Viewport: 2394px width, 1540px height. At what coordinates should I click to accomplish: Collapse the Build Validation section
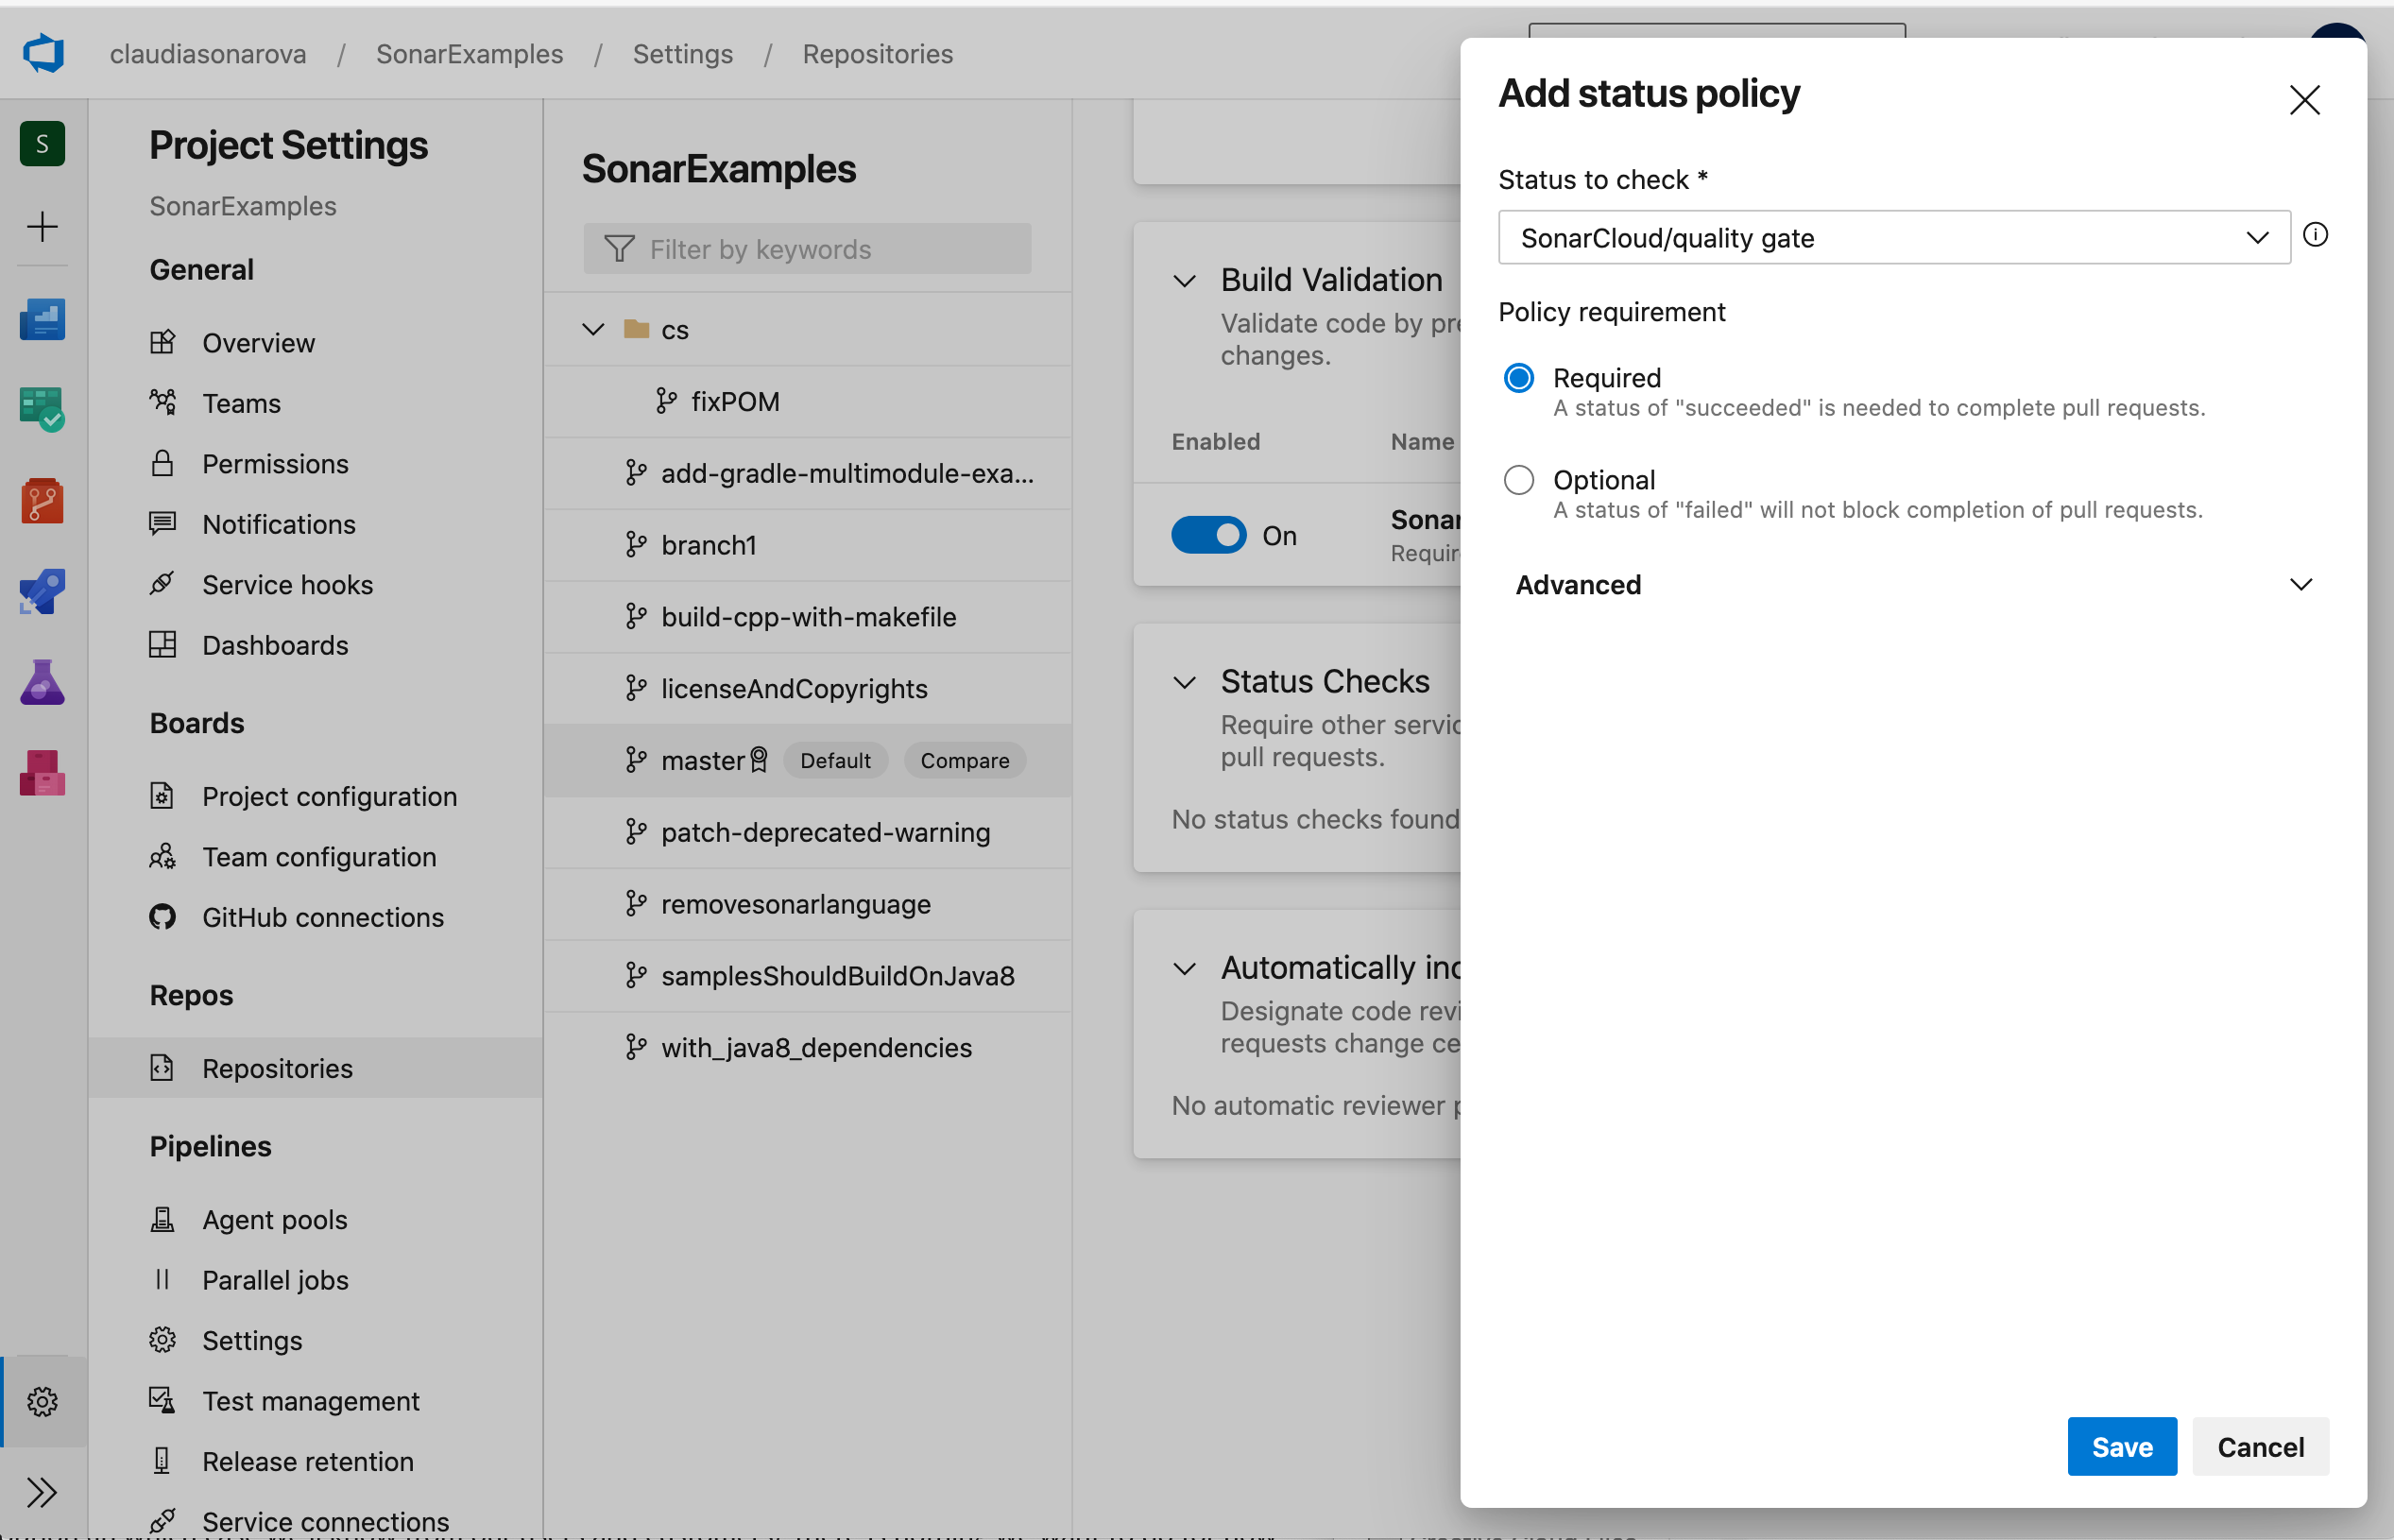tap(1184, 281)
